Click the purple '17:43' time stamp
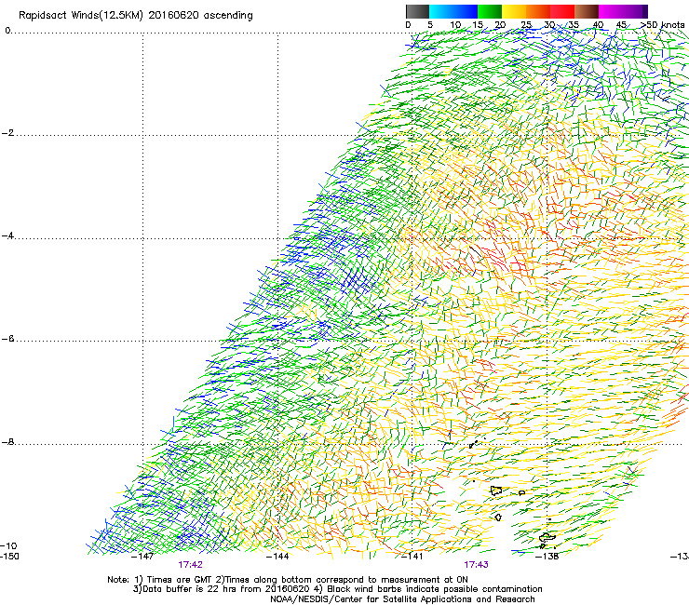This screenshot has height=605, width=689. (x=477, y=565)
